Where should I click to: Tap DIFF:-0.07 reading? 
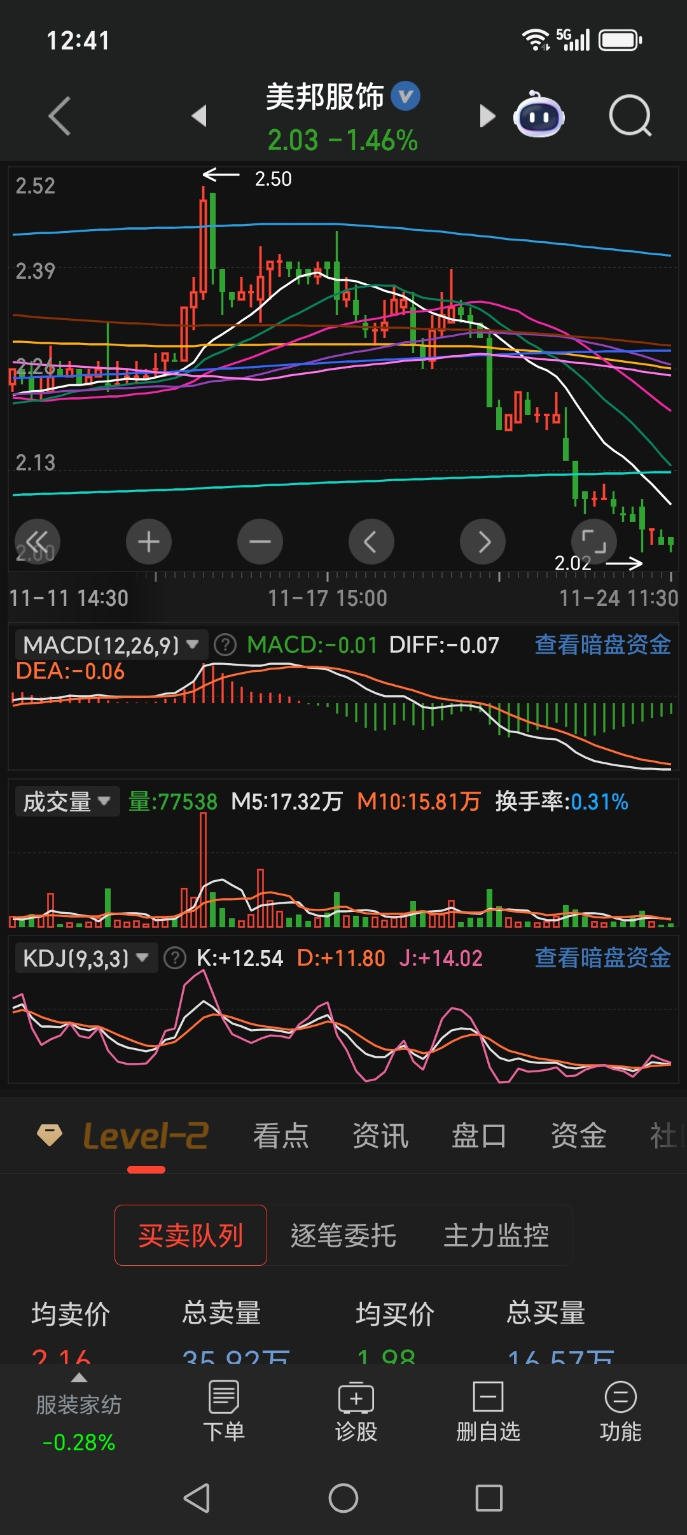(x=444, y=645)
